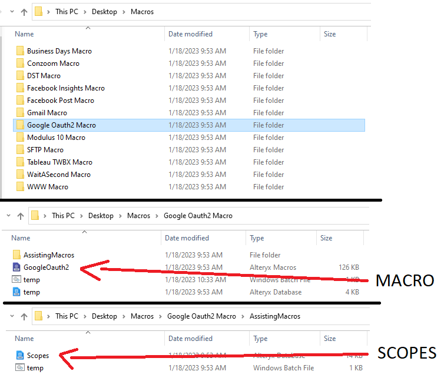Click the Modulus 10 Macro folder icon
Screen dimensions: 444x378
[x=20, y=138]
